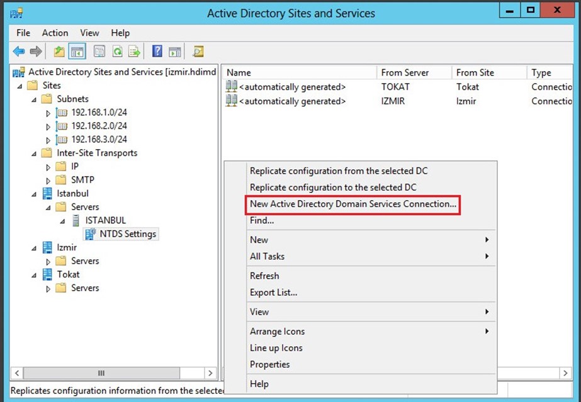
Task: Click the IZMIR connection row icon
Action: (x=232, y=100)
